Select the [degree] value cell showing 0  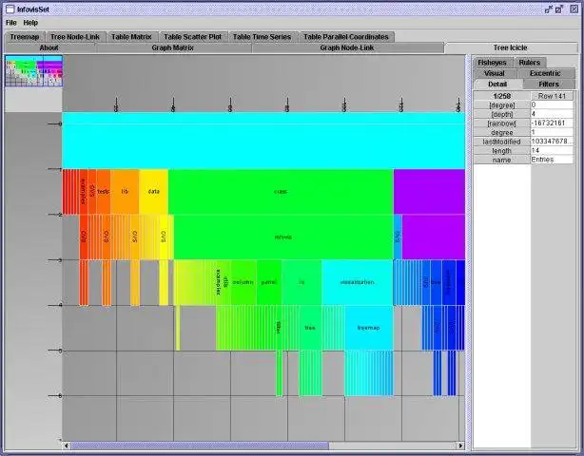(552, 104)
